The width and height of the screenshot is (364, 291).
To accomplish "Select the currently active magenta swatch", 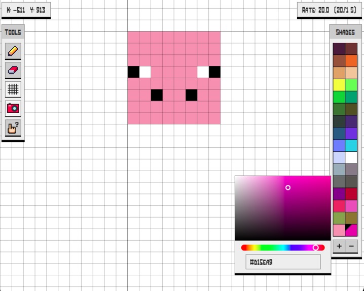I will [351, 230].
